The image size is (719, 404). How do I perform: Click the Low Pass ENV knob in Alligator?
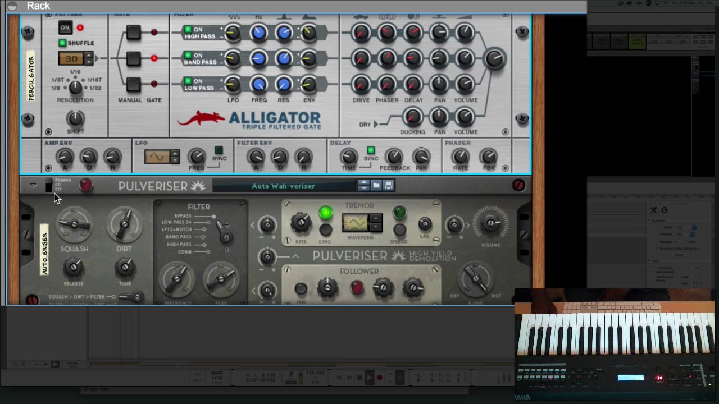tap(309, 84)
